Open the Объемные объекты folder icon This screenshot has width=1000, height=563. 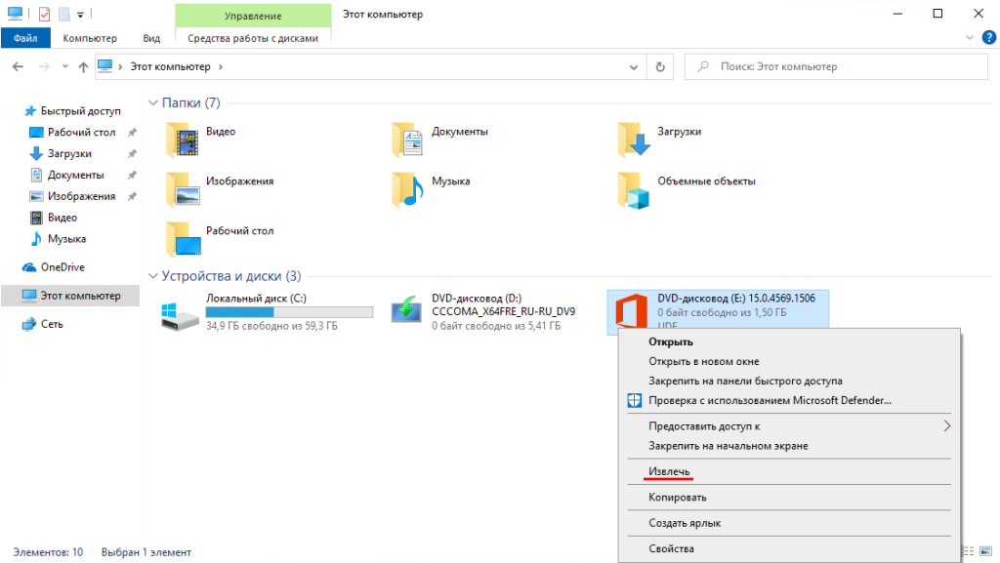634,190
